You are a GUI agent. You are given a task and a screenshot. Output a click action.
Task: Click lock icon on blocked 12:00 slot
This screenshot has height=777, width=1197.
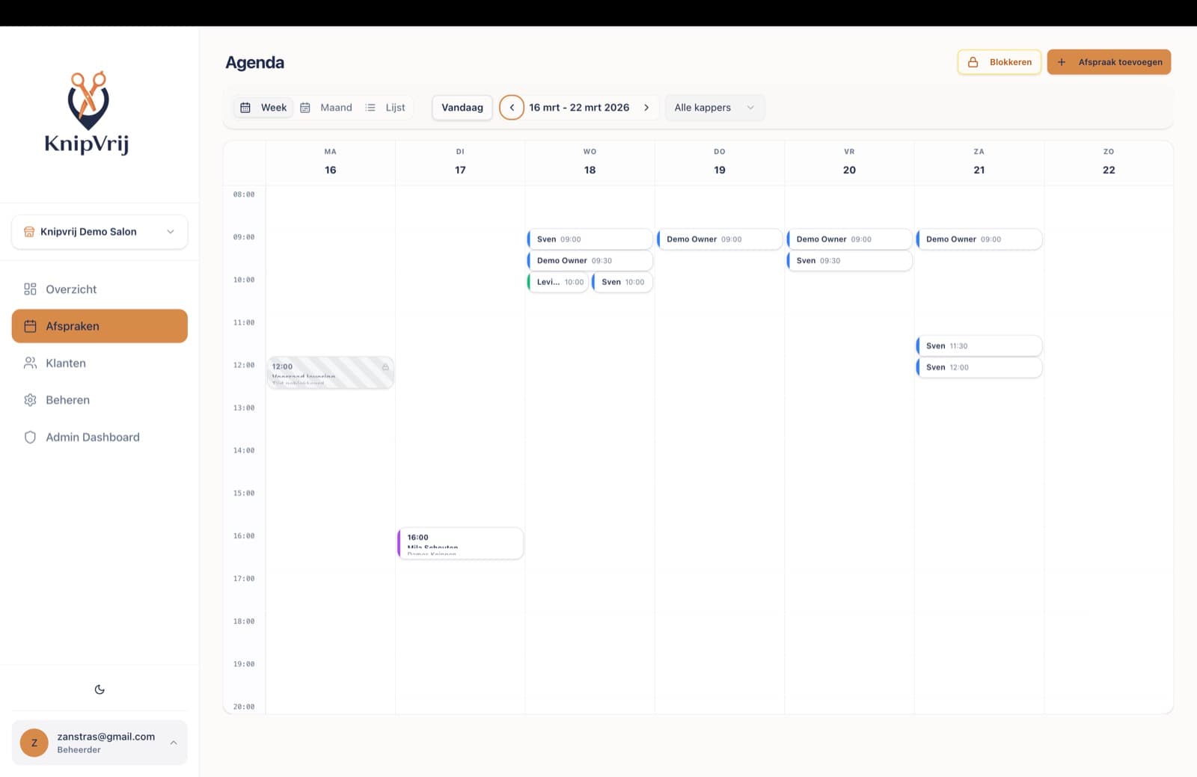tap(385, 367)
